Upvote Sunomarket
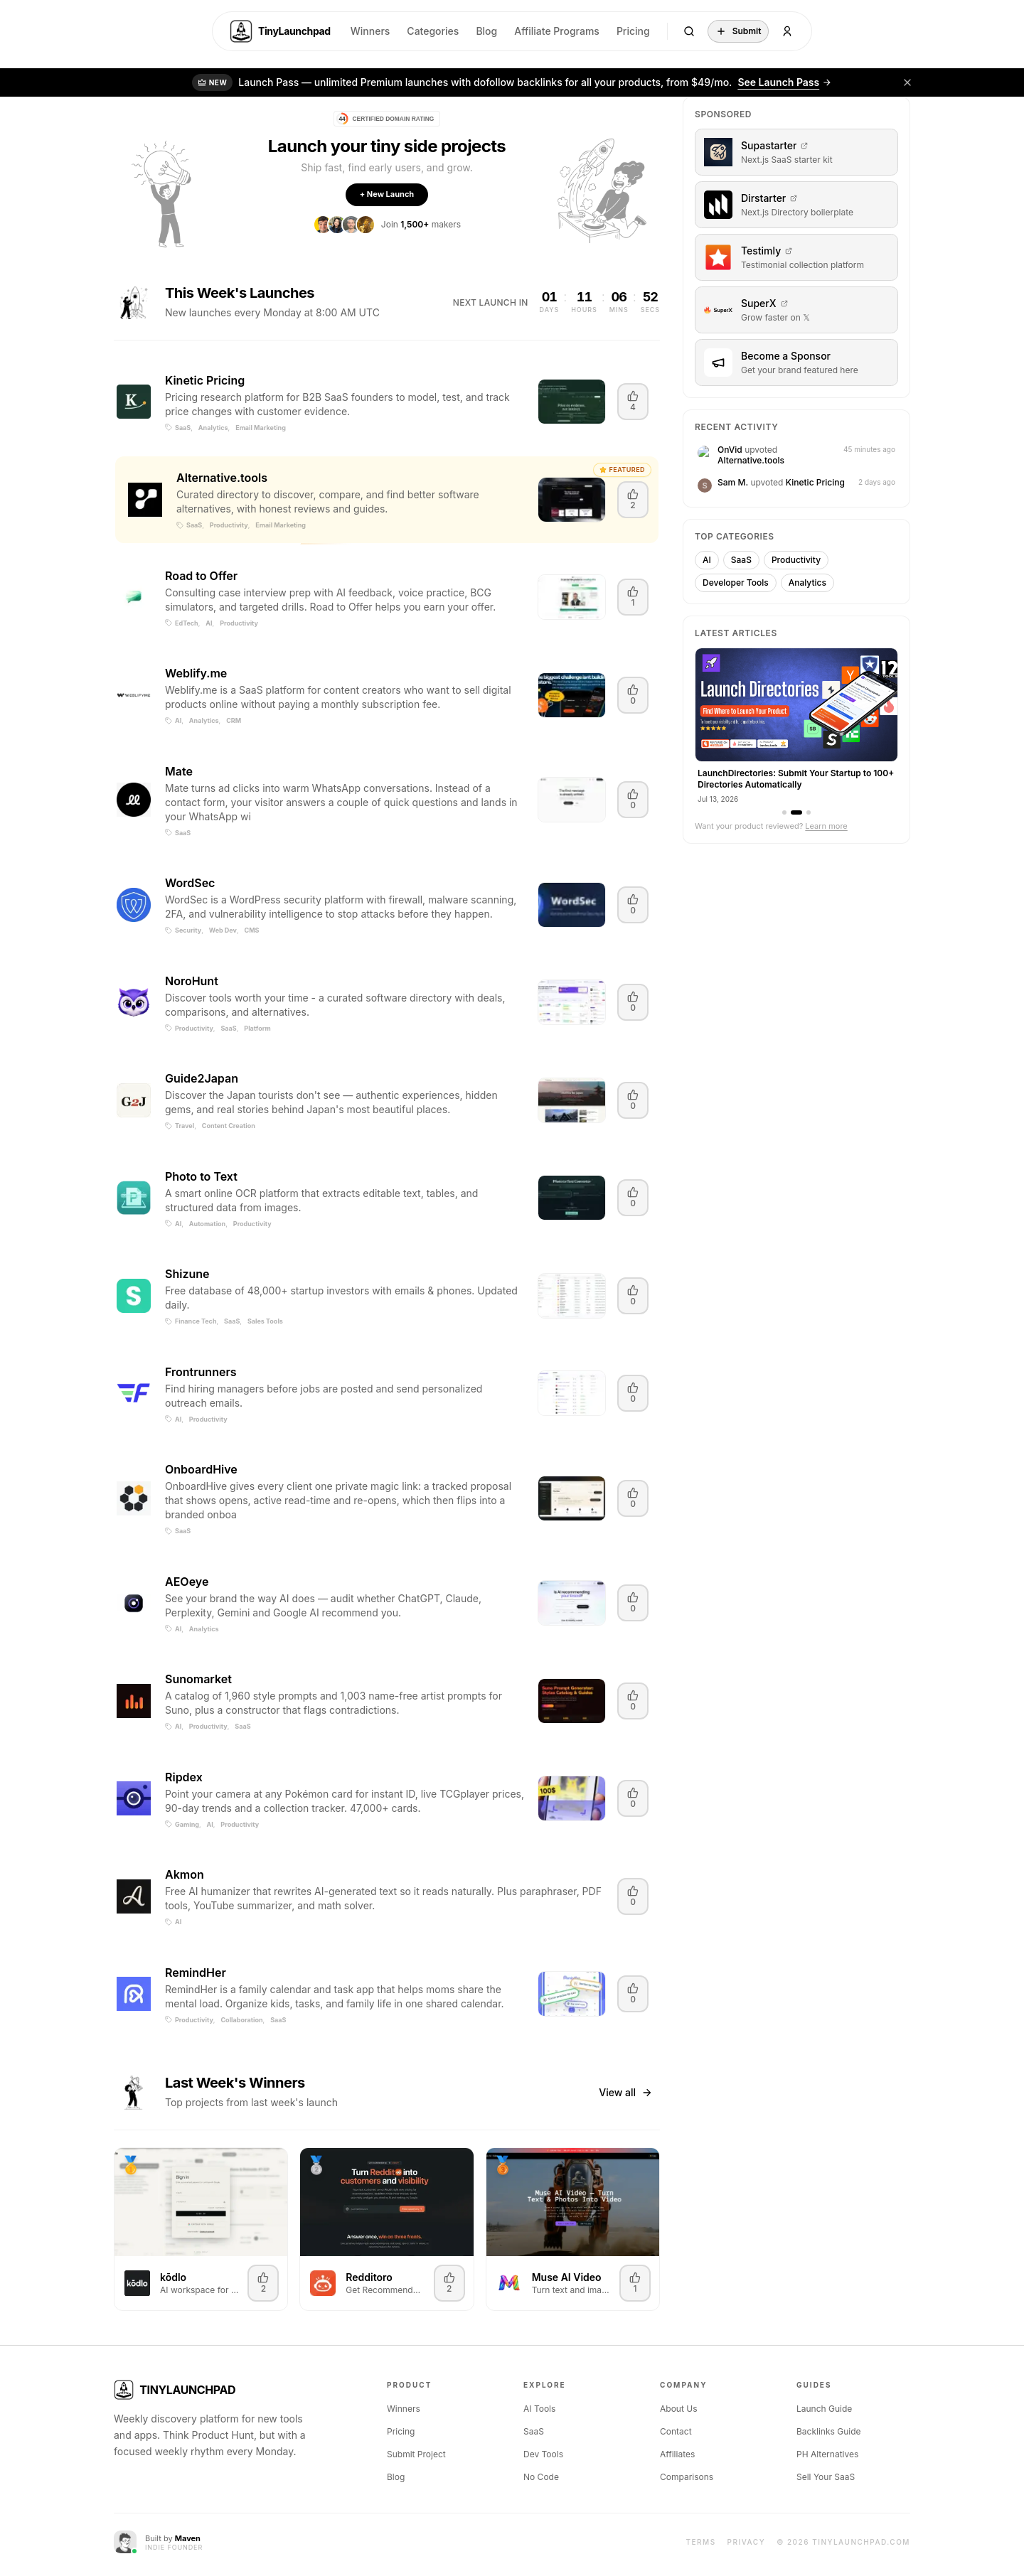 pos(632,1700)
